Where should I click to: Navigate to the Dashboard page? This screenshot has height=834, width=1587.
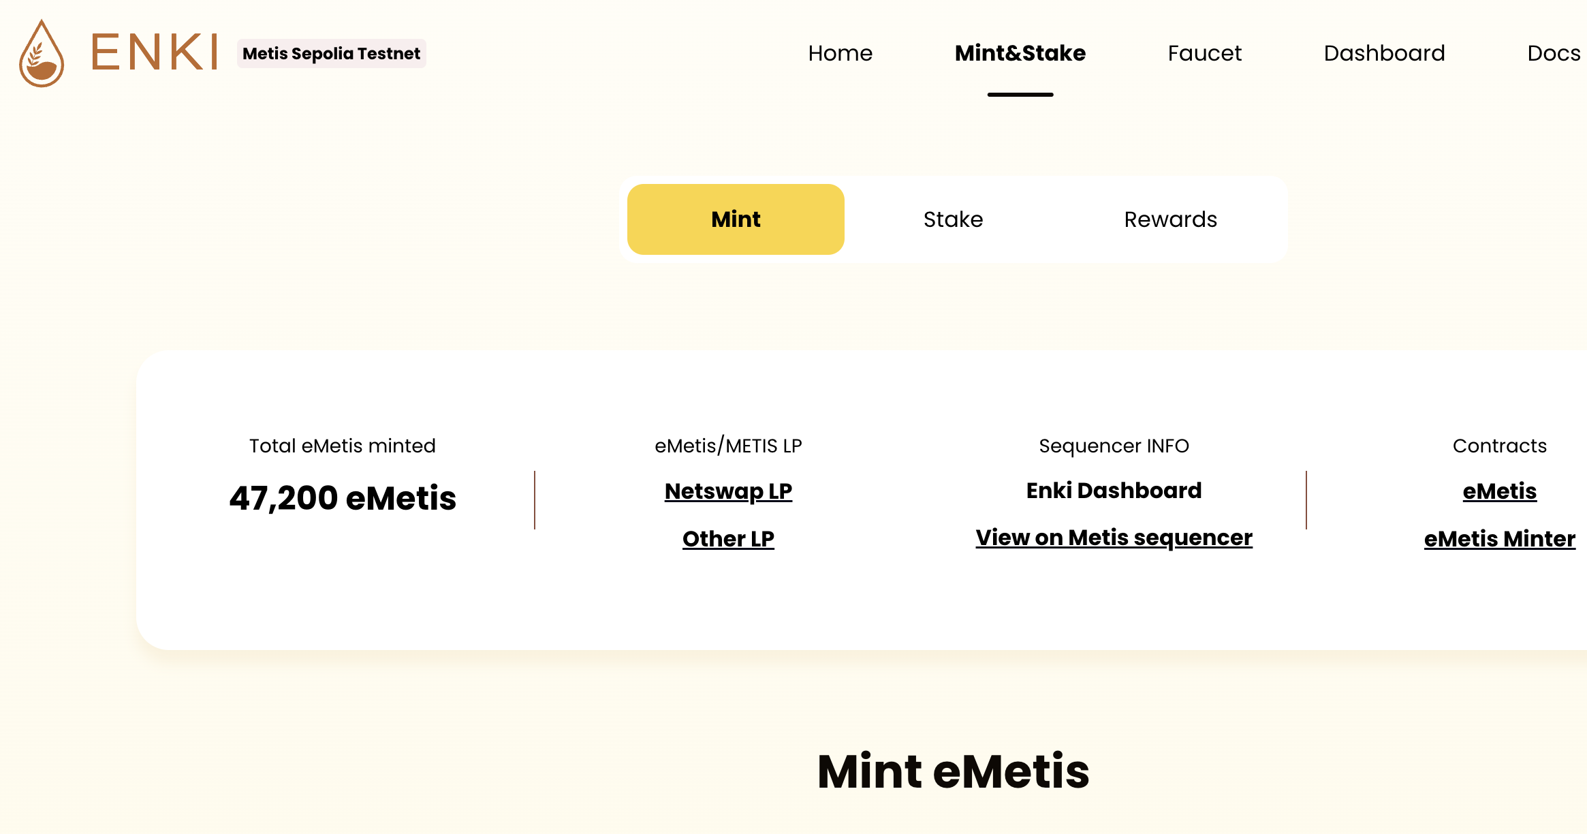click(x=1384, y=53)
